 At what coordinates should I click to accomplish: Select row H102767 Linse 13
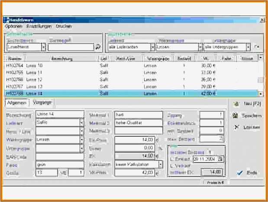(131, 87)
